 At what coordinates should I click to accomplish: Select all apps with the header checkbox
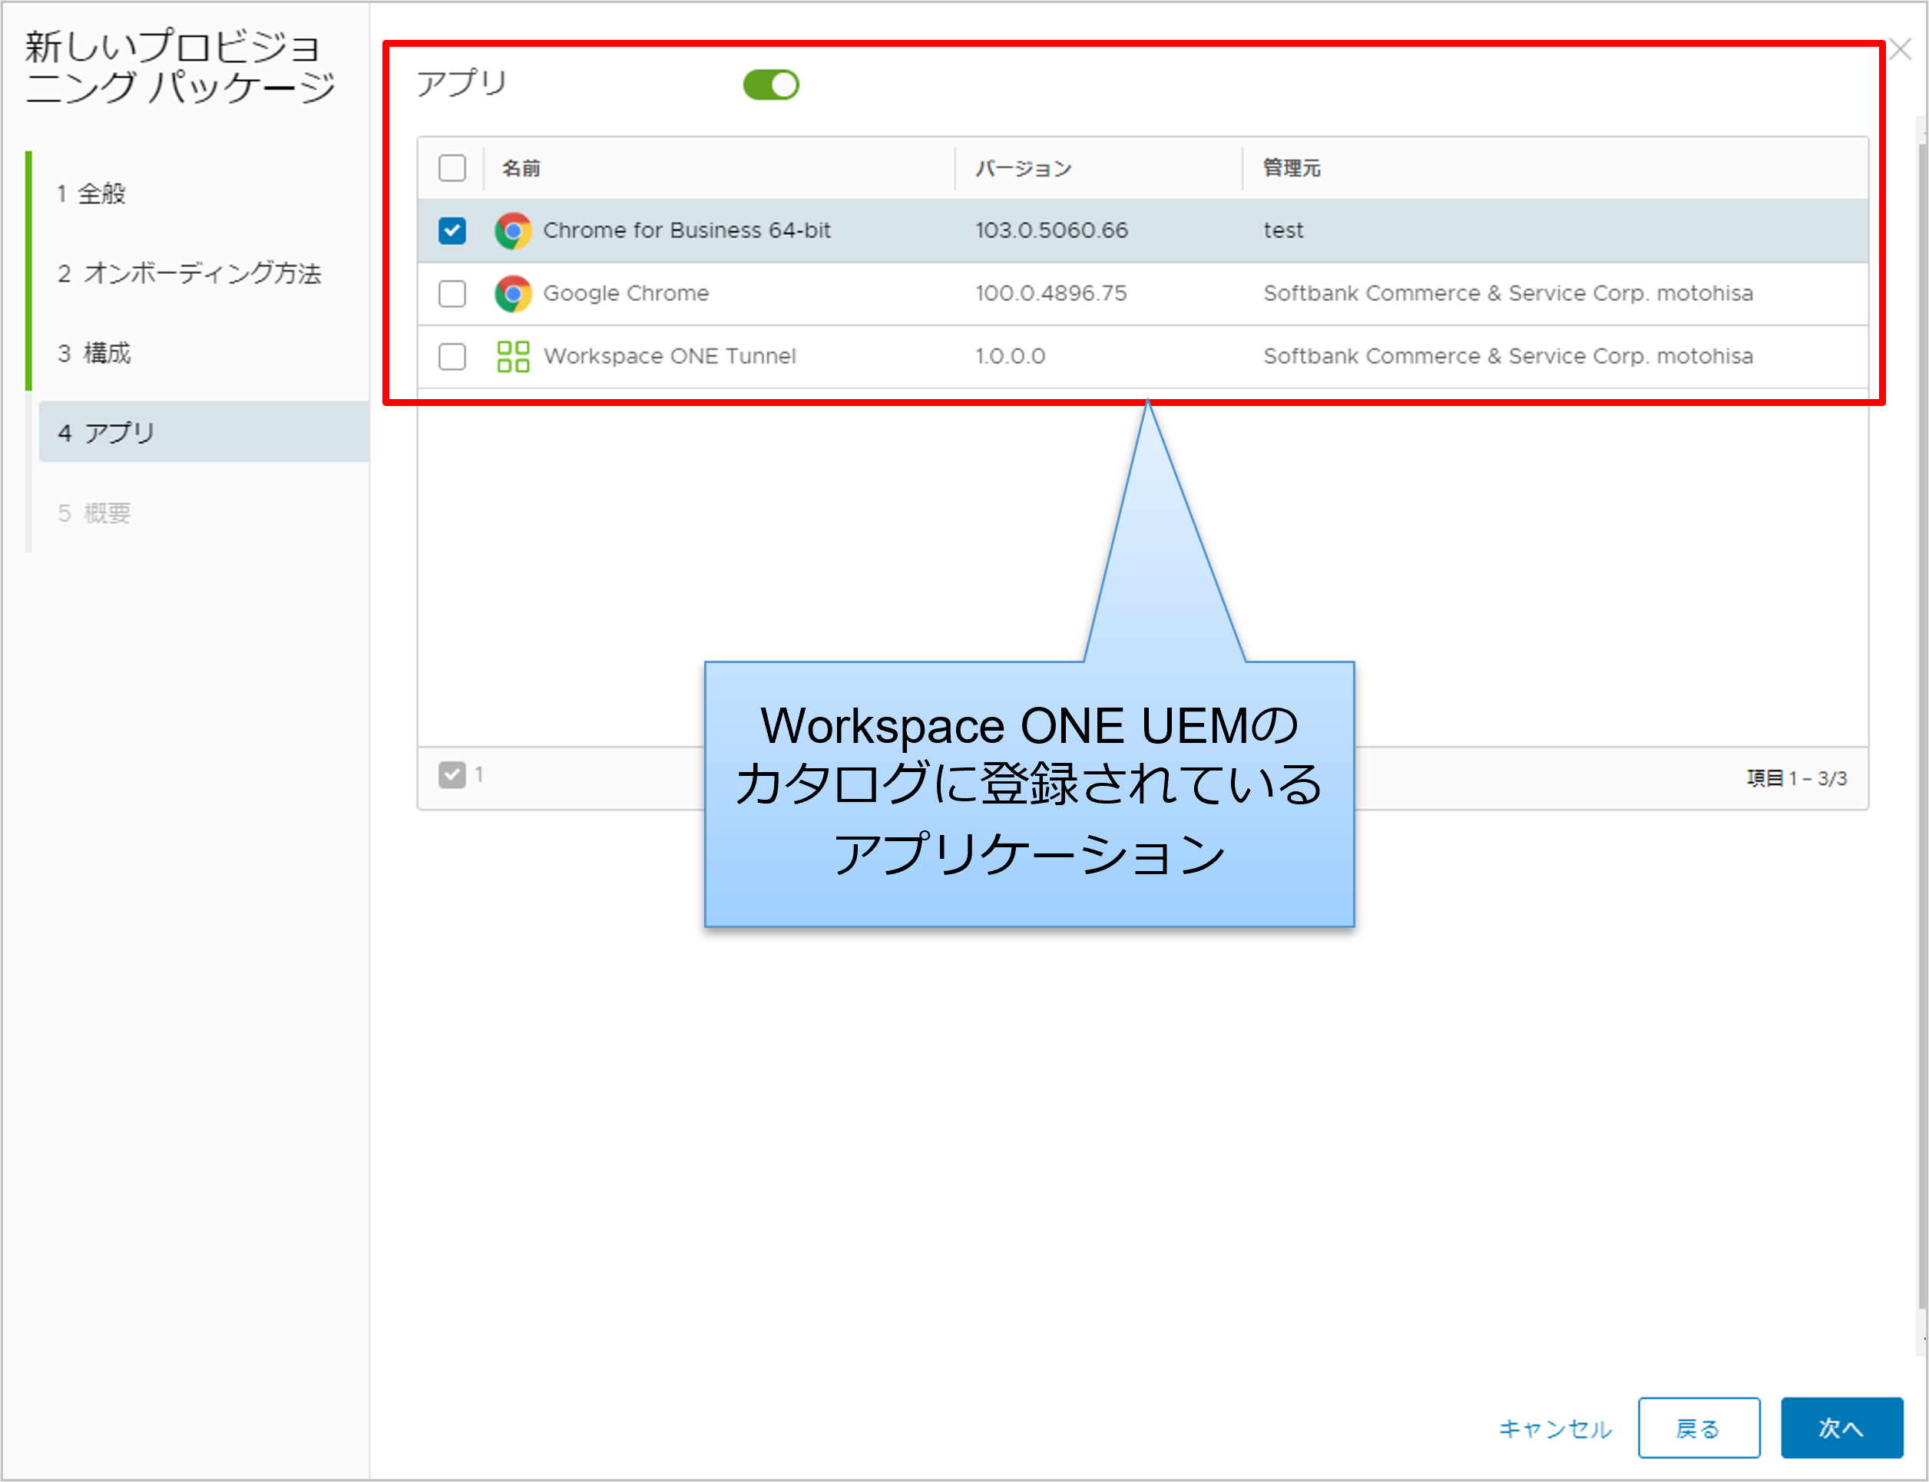(x=452, y=167)
